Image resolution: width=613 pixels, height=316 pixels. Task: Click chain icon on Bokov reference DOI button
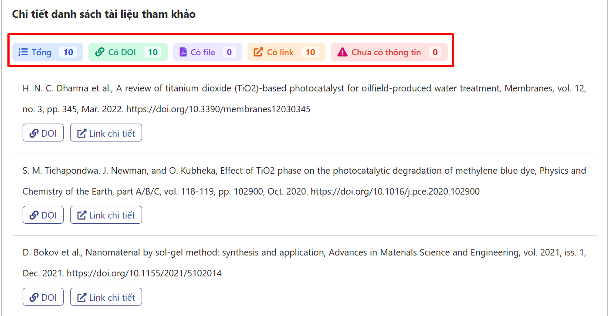(x=34, y=297)
